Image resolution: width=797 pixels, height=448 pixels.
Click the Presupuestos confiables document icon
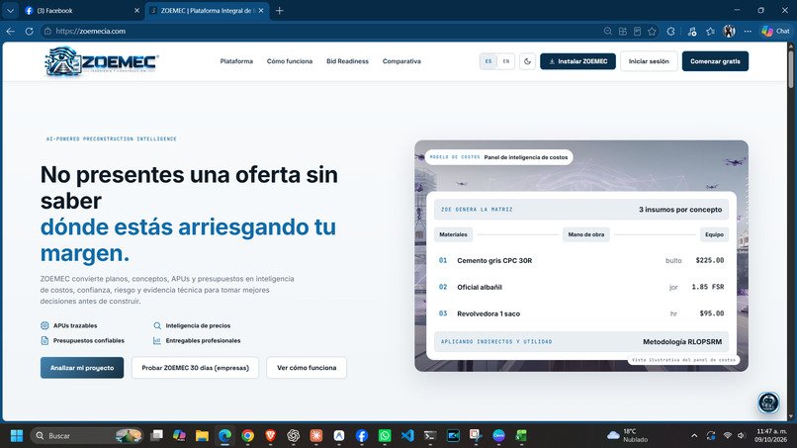pos(44,341)
